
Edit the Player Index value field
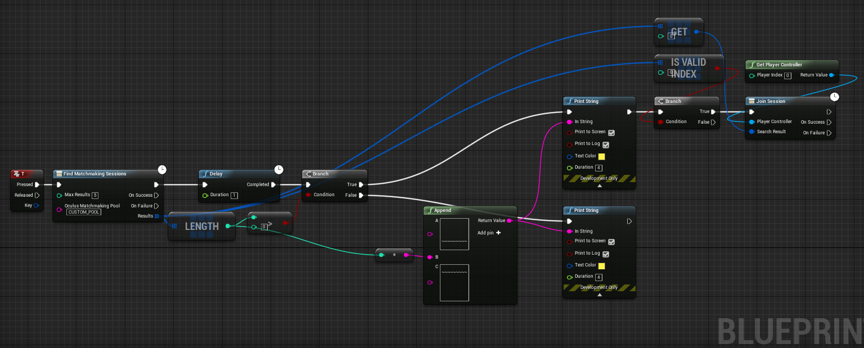787,75
